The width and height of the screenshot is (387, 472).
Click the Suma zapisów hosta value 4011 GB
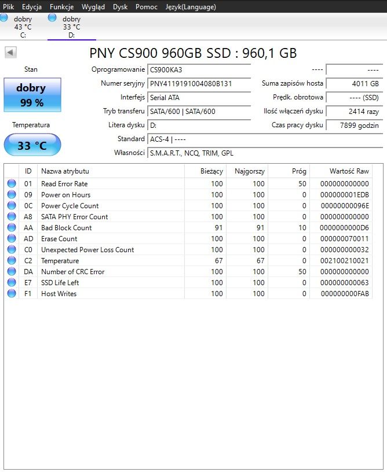point(354,84)
